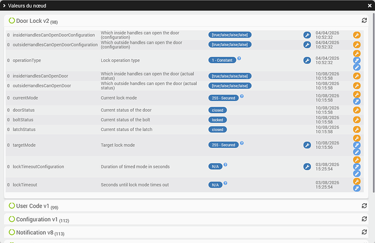The image size is (375, 243).
Task: Close the Valeurs du nœud dialog
Action: (370, 5)
